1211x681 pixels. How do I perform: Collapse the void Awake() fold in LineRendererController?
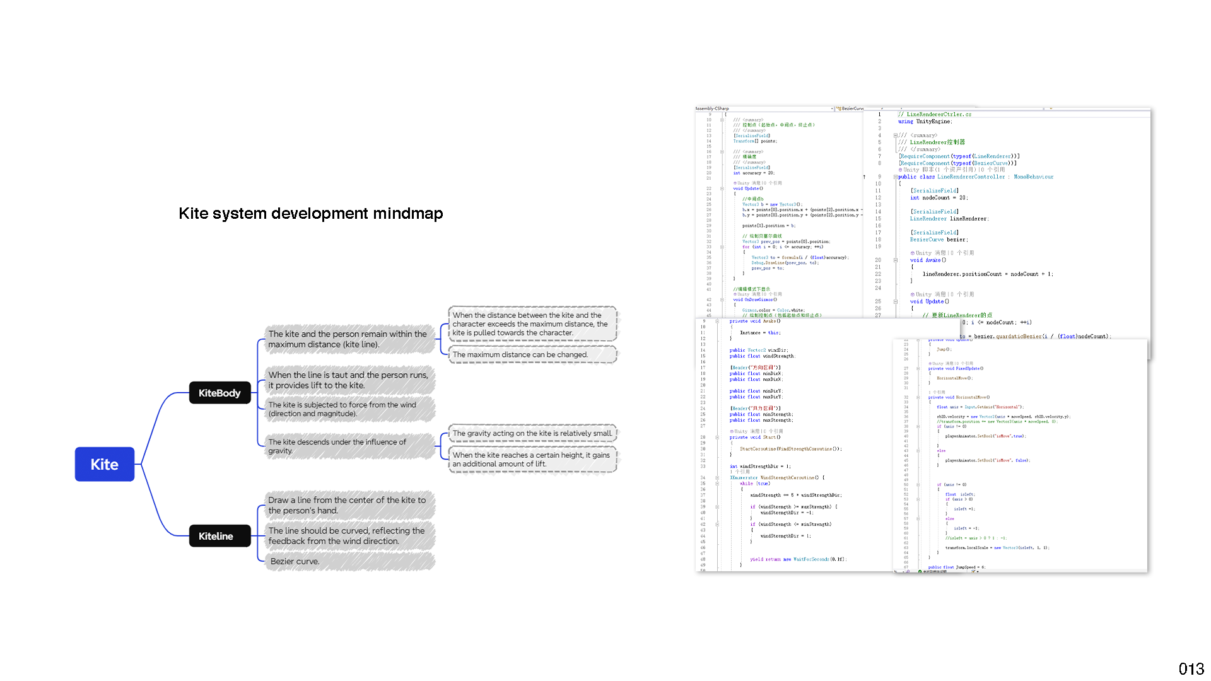[895, 260]
